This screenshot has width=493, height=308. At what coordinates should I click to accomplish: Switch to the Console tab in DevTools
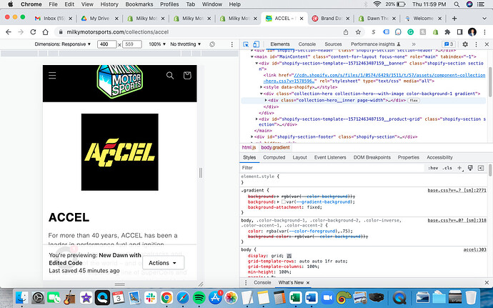point(307,44)
